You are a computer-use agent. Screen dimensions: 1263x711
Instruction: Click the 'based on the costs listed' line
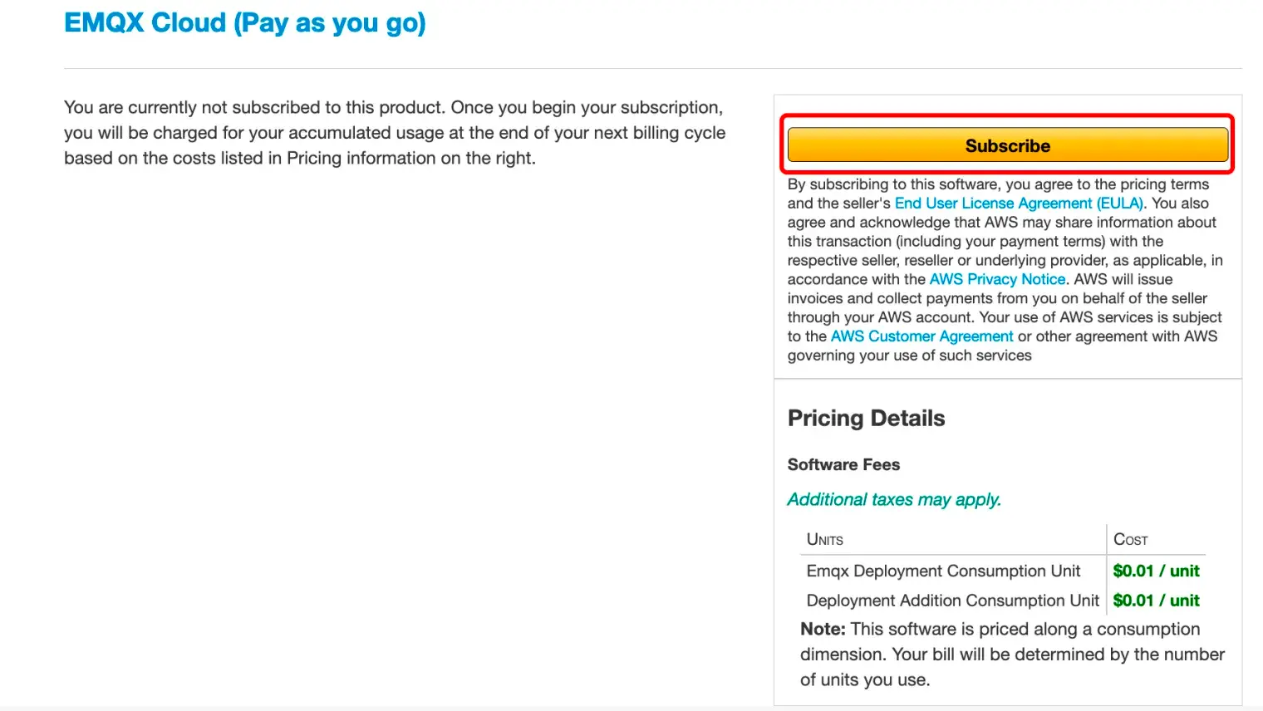click(299, 159)
